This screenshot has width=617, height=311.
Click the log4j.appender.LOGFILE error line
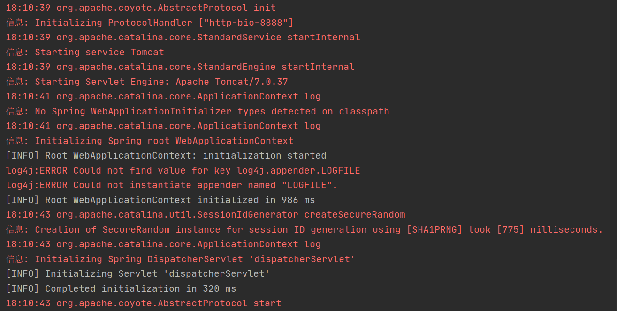pos(183,170)
